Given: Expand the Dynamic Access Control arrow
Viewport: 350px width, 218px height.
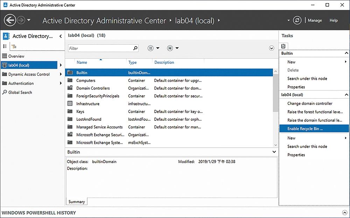Looking at the screenshot, I should (61, 74).
